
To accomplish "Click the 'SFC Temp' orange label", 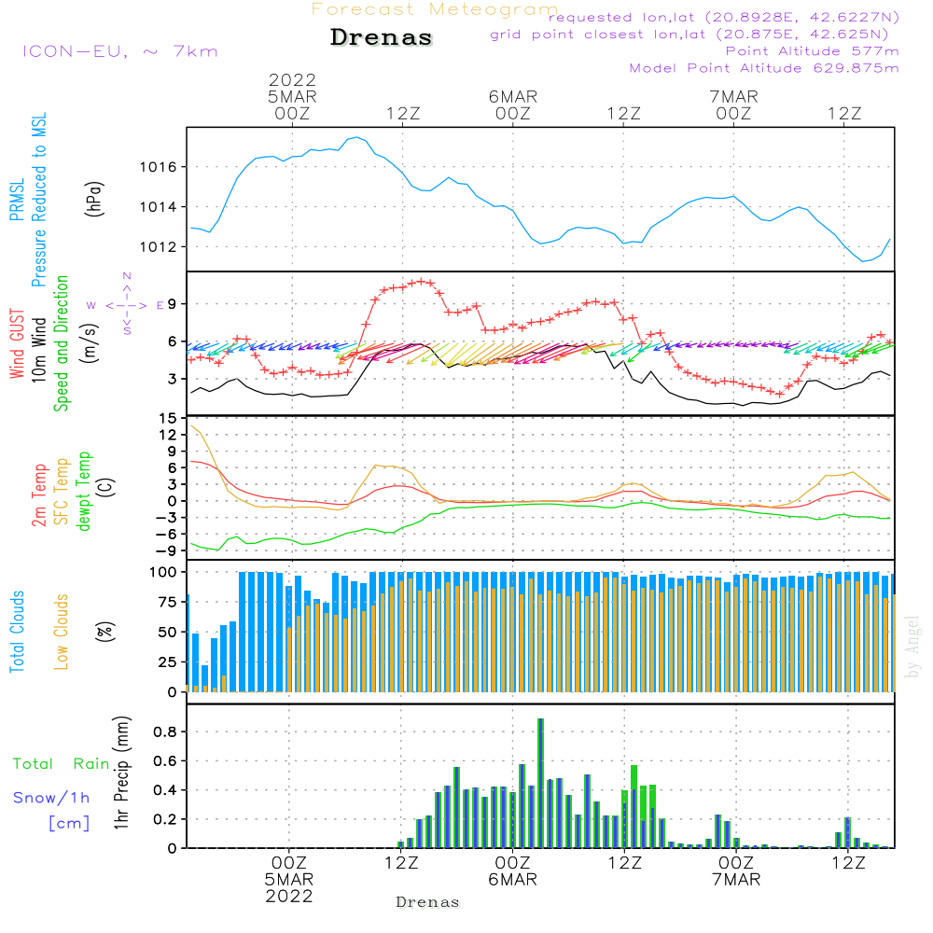I will 62,492.
